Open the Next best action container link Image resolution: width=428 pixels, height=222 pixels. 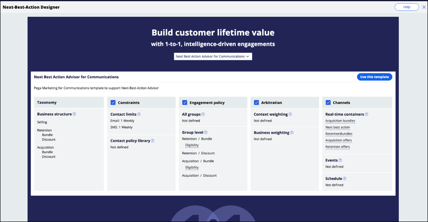(x=338, y=127)
